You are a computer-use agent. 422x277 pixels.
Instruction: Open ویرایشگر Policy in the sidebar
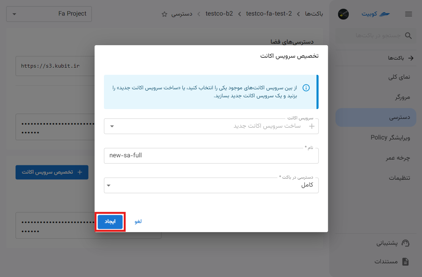click(x=376, y=138)
